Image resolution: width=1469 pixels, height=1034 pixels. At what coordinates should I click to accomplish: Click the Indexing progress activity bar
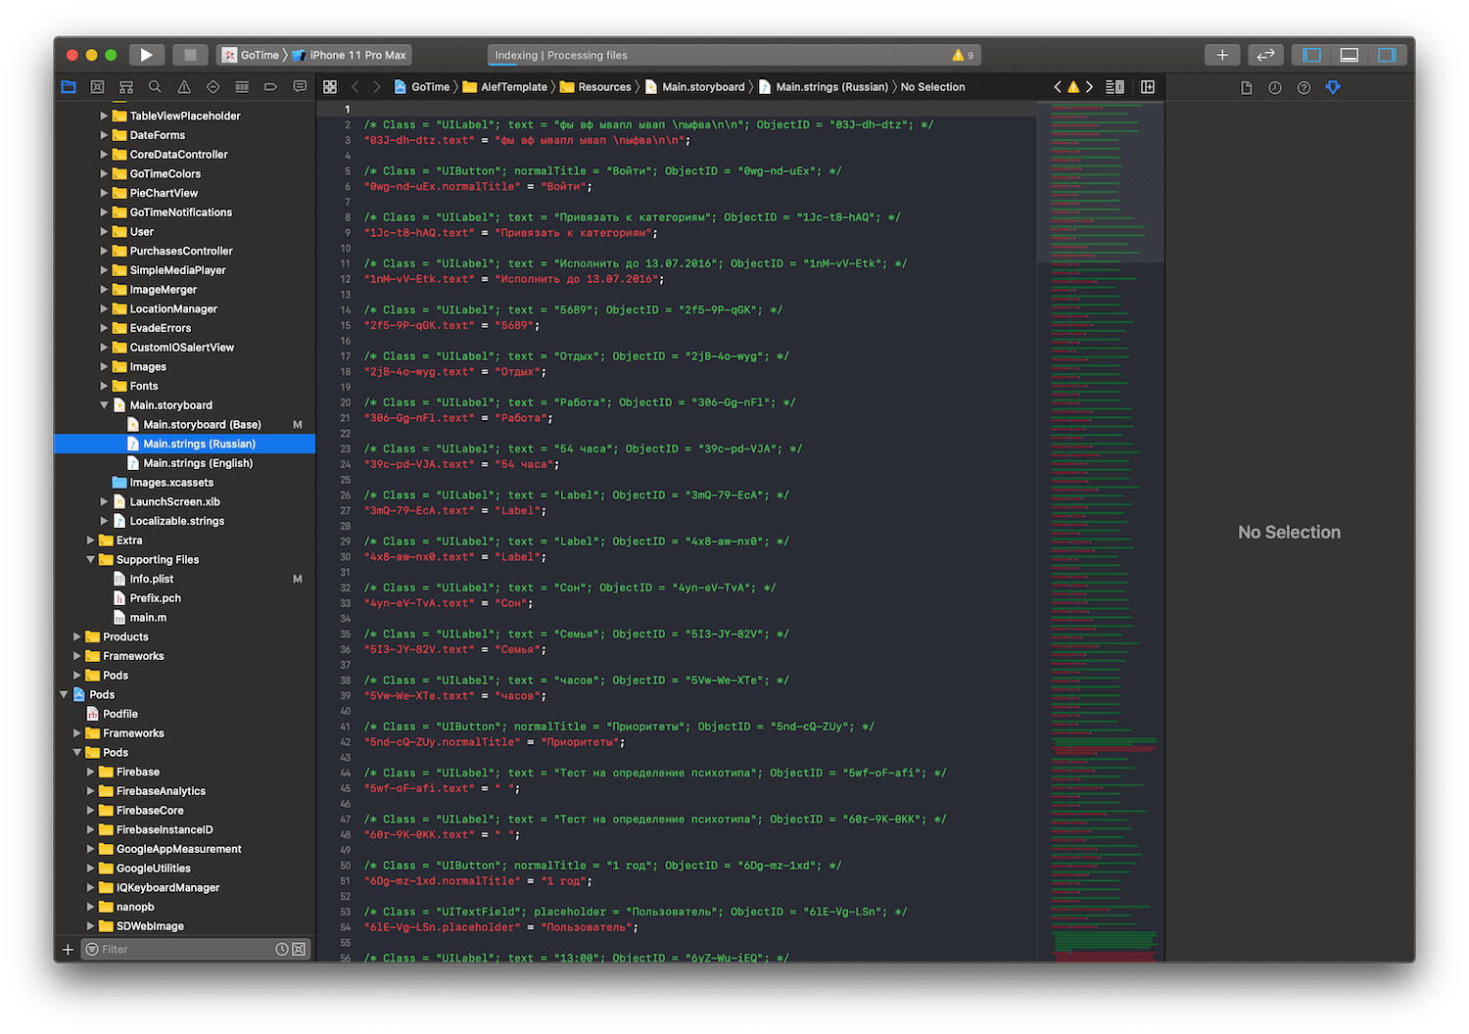(734, 55)
